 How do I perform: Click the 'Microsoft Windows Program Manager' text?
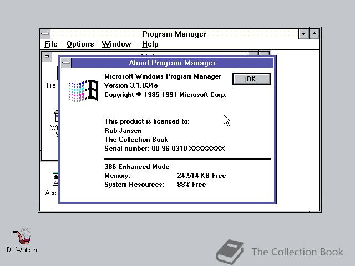[163, 76]
